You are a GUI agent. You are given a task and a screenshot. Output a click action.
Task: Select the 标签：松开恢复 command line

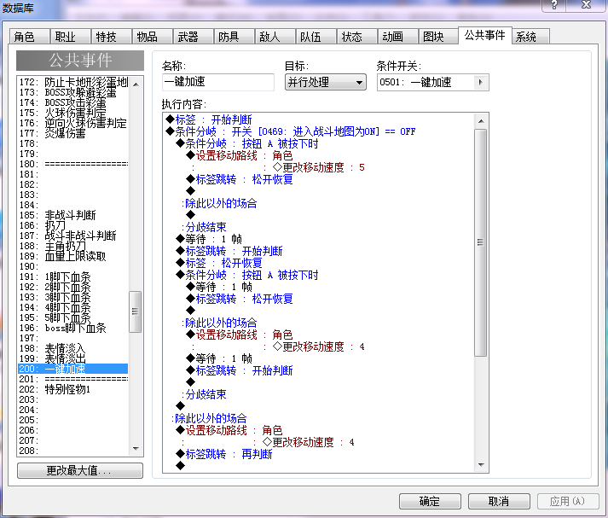click(219, 263)
